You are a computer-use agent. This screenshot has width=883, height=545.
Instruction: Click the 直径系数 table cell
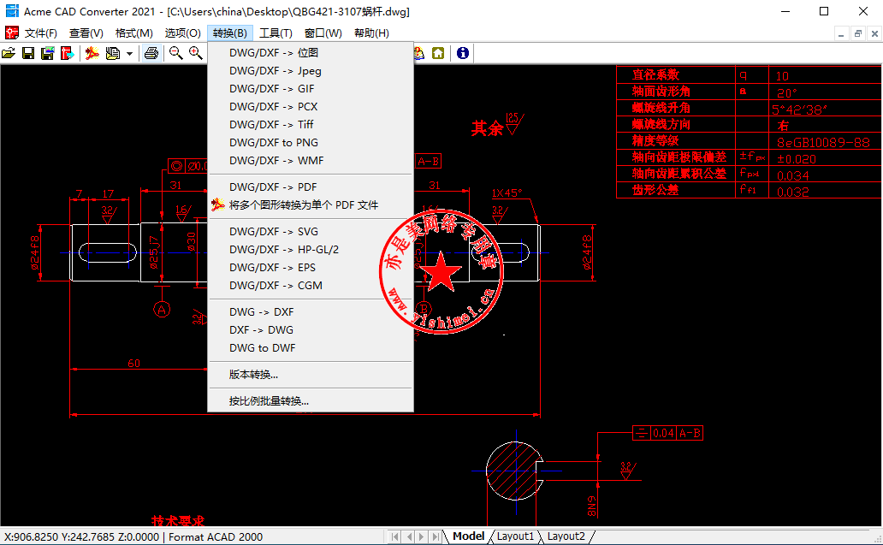click(676, 75)
